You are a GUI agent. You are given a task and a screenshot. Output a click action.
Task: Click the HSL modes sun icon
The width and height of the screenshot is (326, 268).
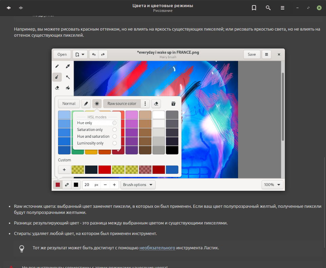[x=97, y=104]
